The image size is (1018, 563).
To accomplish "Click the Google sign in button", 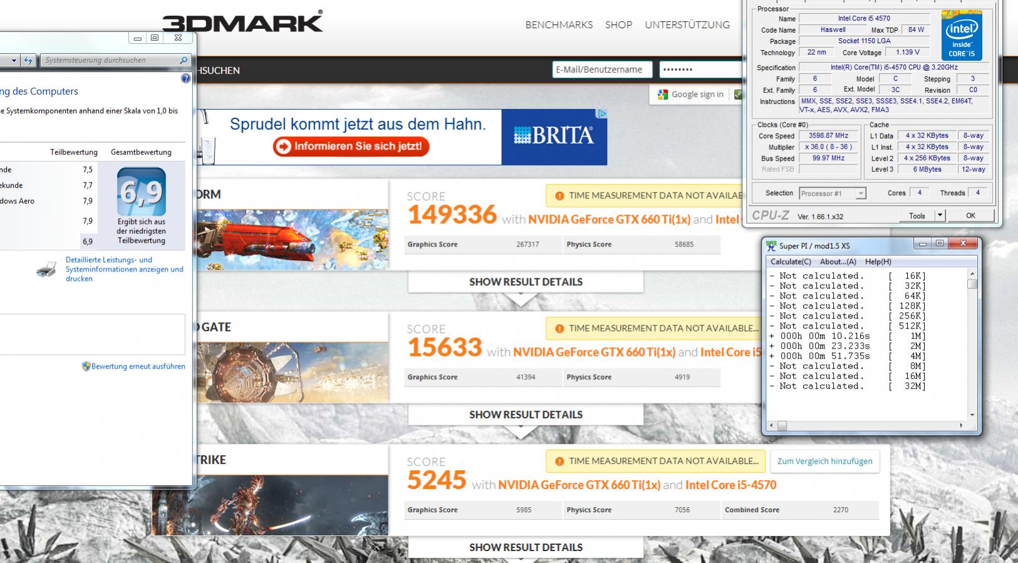I will [x=690, y=94].
